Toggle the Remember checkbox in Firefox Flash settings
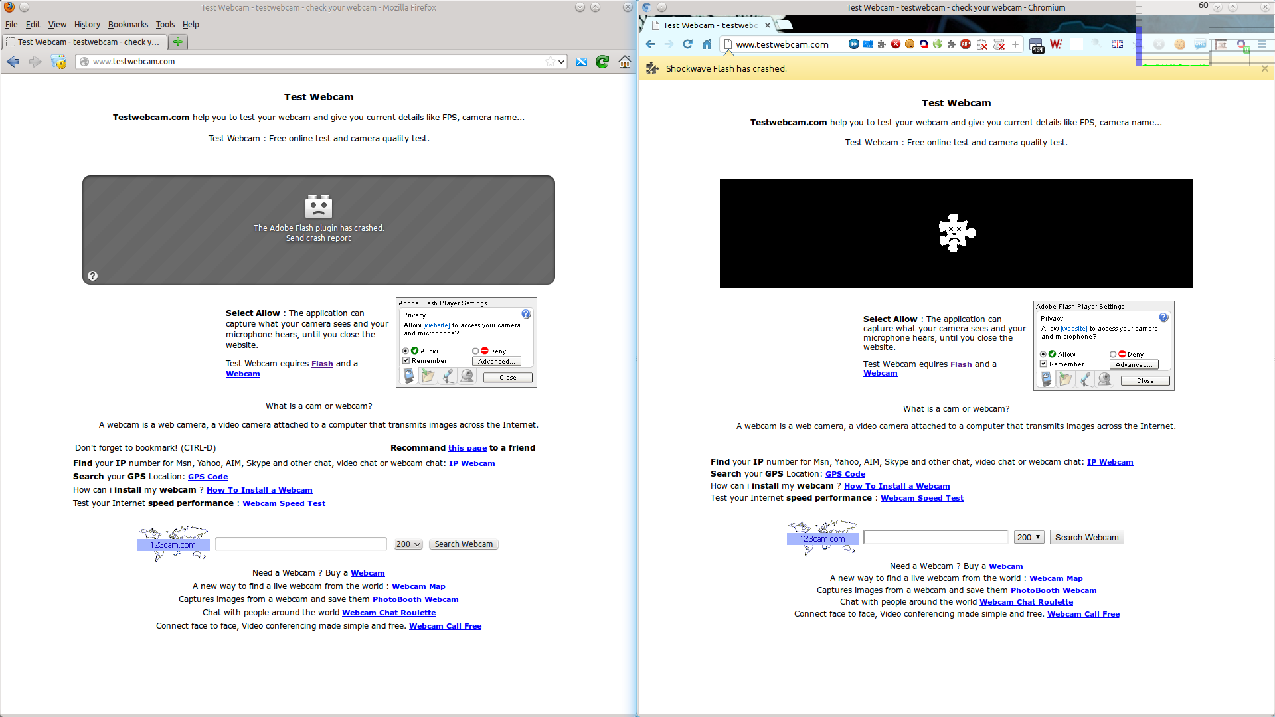This screenshot has height=717, width=1275. (x=406, y=360)
